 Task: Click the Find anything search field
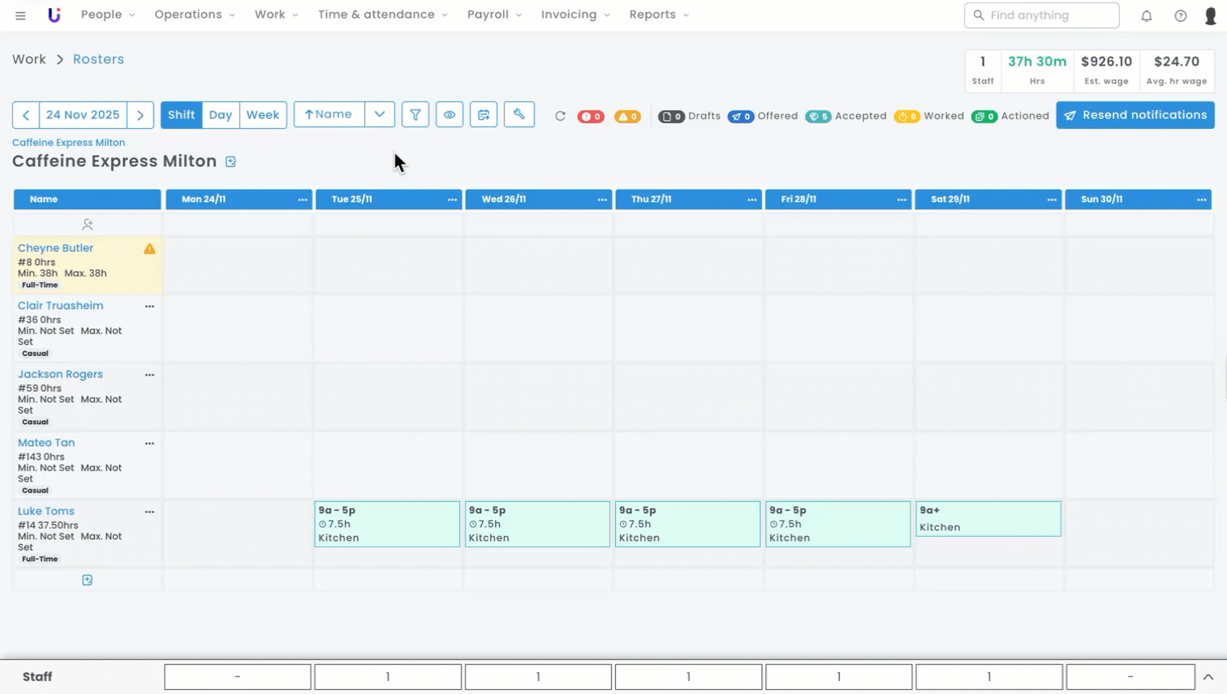[1042, 15]
